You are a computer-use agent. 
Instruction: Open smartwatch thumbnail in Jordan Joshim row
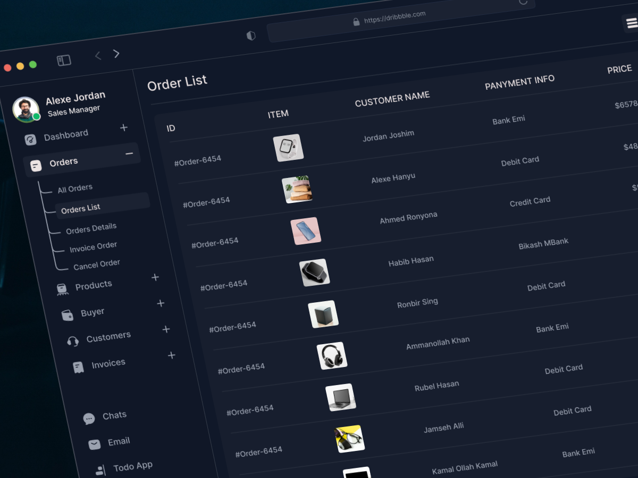click(288, 148)
